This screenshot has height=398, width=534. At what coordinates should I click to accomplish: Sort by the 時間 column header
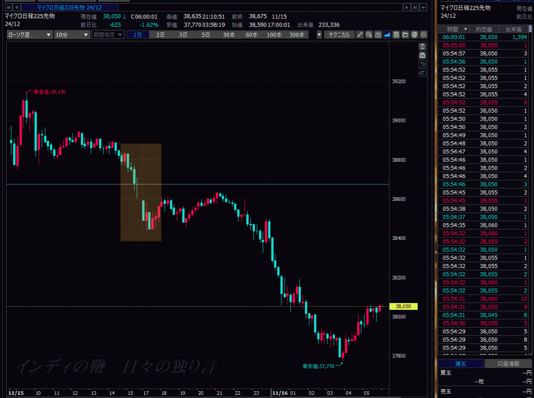[454, 29]
